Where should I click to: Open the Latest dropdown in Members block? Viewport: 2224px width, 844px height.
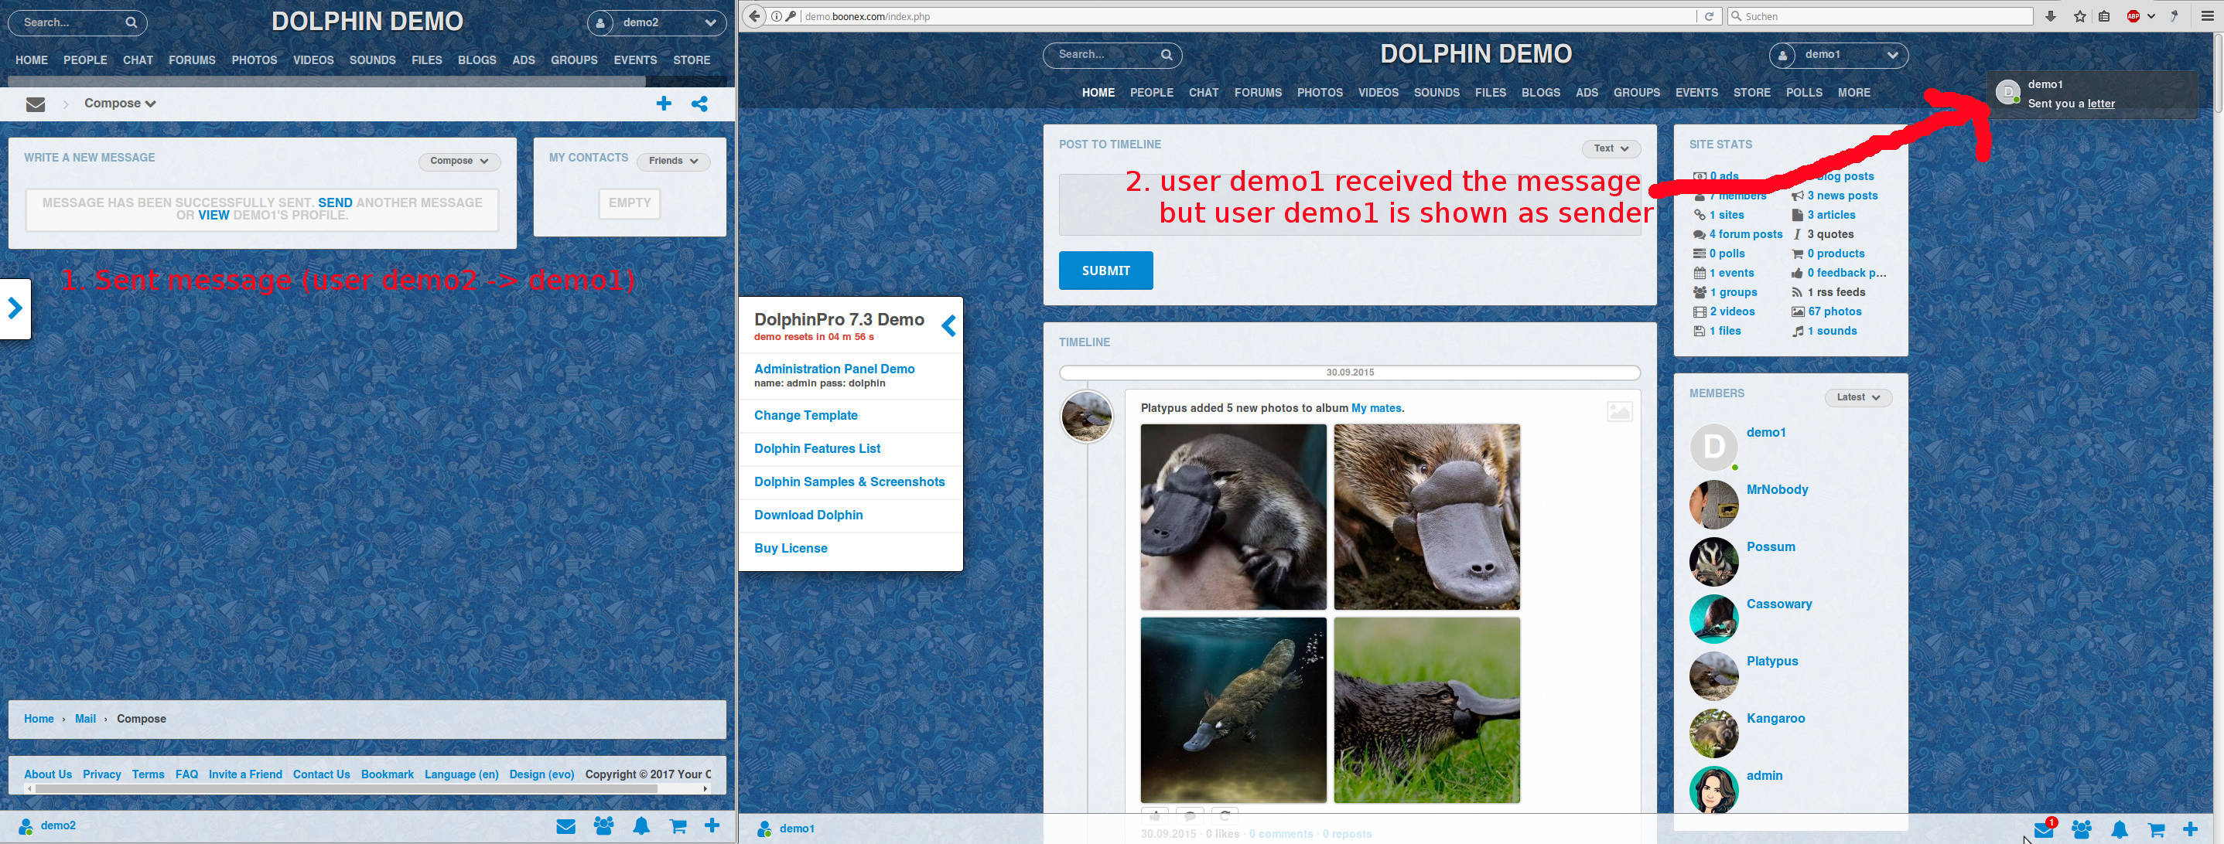[1858, 397]
